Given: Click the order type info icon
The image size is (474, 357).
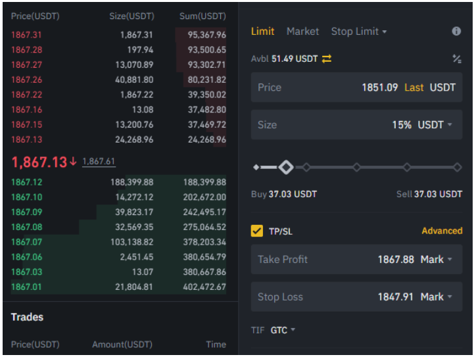Looking at the screenshot, I should coord(456,32).
